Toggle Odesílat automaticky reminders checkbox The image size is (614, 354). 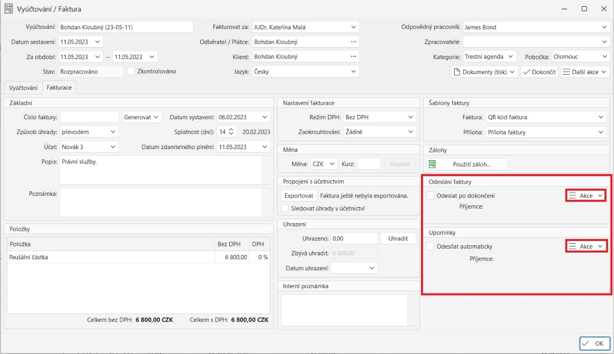(x=431, y=246)
